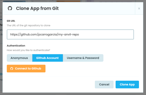Click the 'Git URL' label
Screen dimensions: 146x95
coord(11,21)
